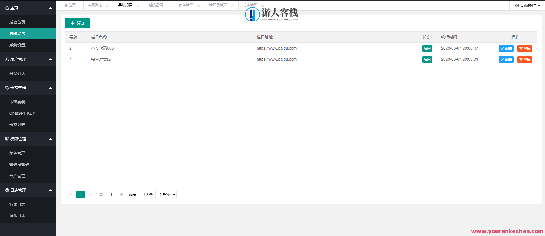
Task: Close the 导航设置 tab
Action: click(138, 5)
